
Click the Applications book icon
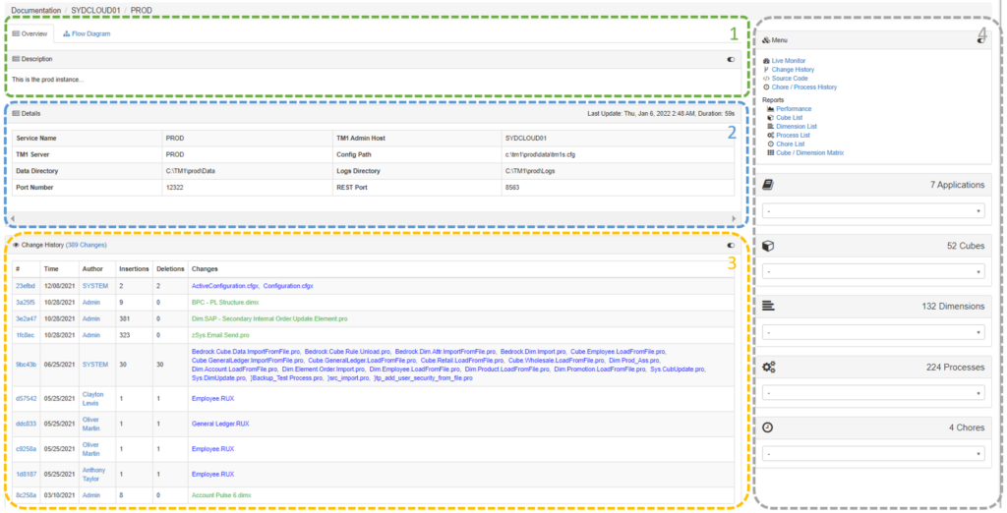pos(768,185)
